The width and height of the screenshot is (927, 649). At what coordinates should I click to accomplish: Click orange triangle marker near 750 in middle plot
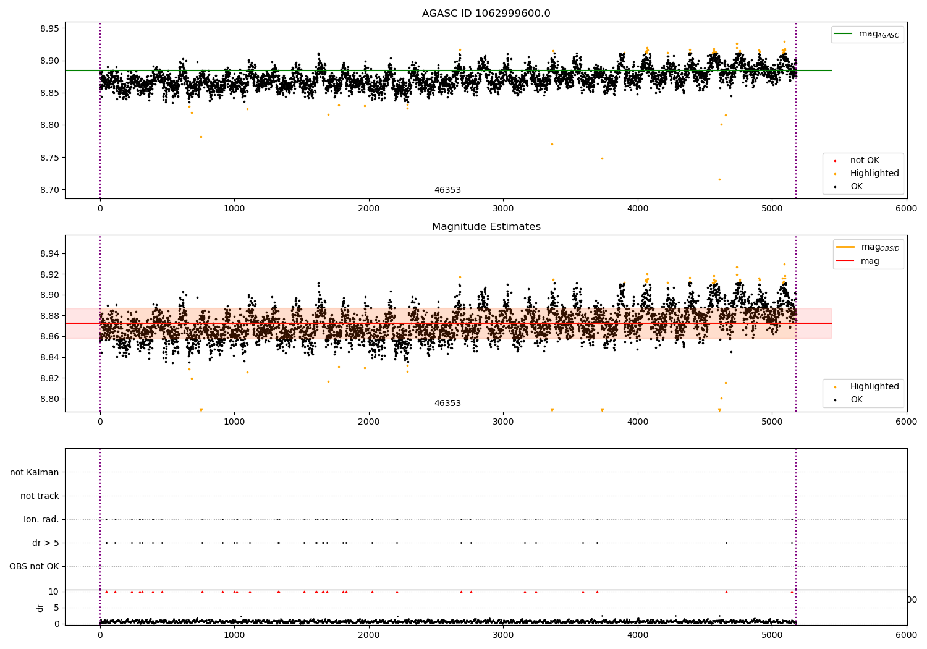coord(201,410)
